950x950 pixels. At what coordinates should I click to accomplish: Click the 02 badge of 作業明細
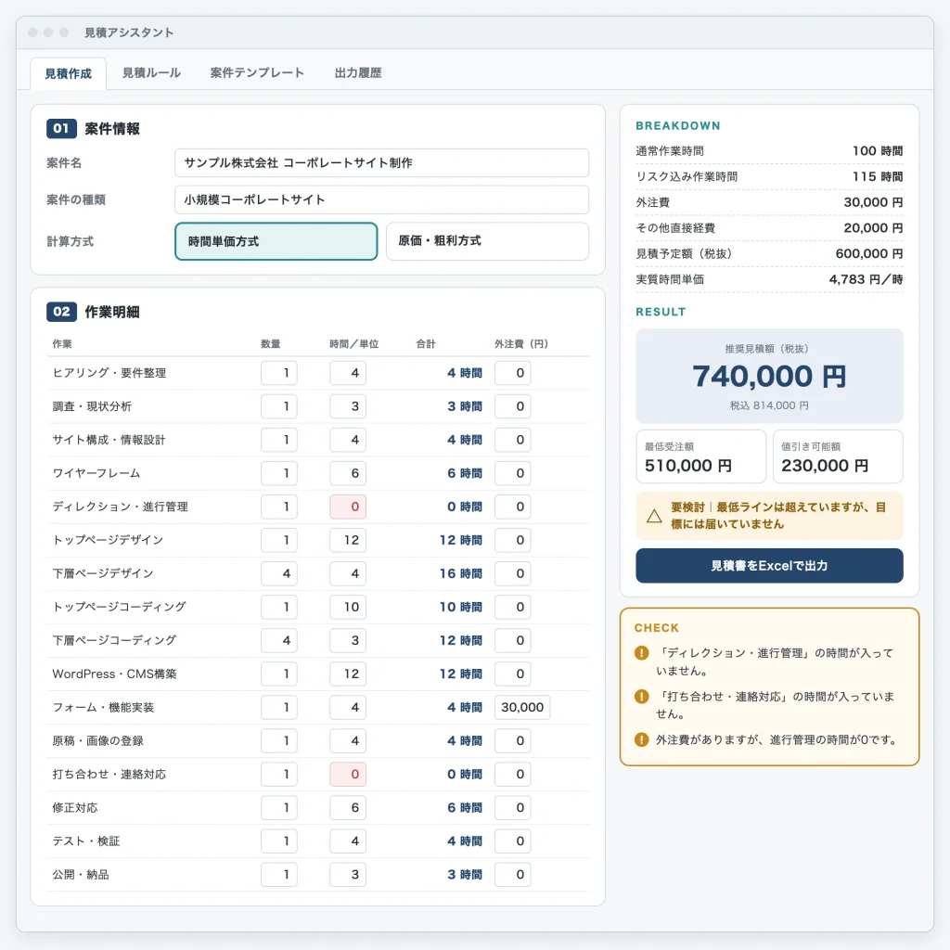tap(61, 312)
